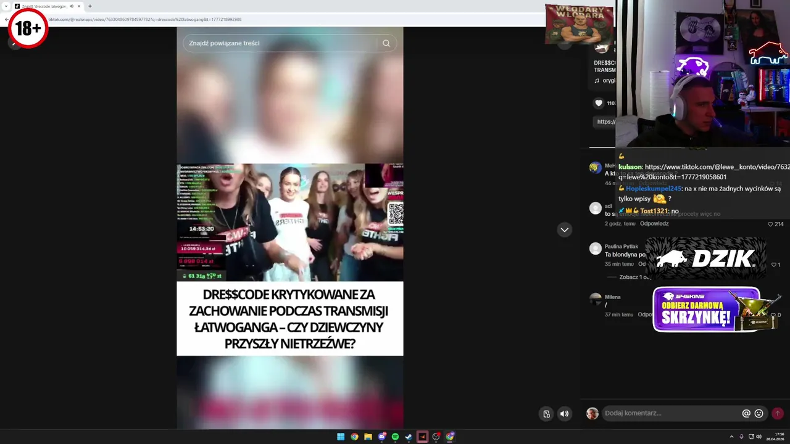
Task: Click the browser address bar URL
Action: [x=145, y=20]
